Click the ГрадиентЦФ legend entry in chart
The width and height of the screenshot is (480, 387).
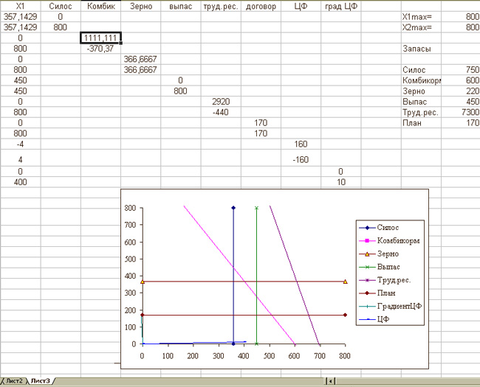391,307
